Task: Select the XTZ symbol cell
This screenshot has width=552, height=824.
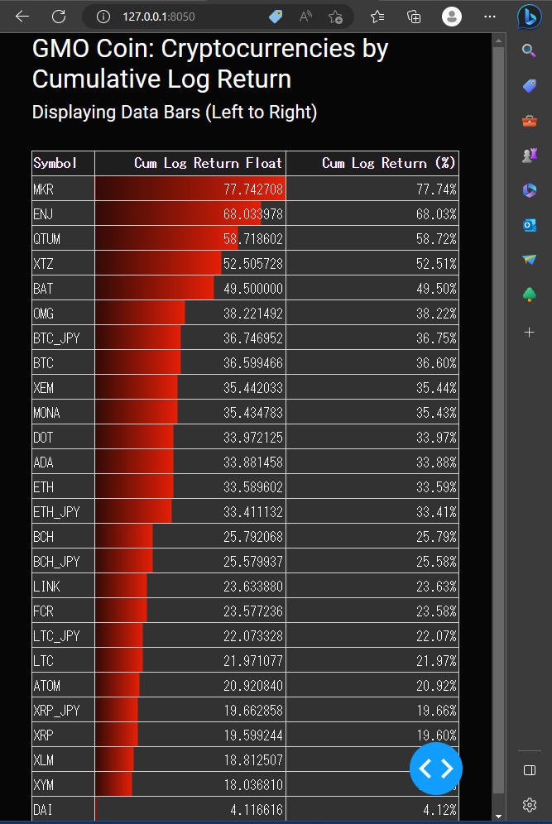Action: pos(63,263)
